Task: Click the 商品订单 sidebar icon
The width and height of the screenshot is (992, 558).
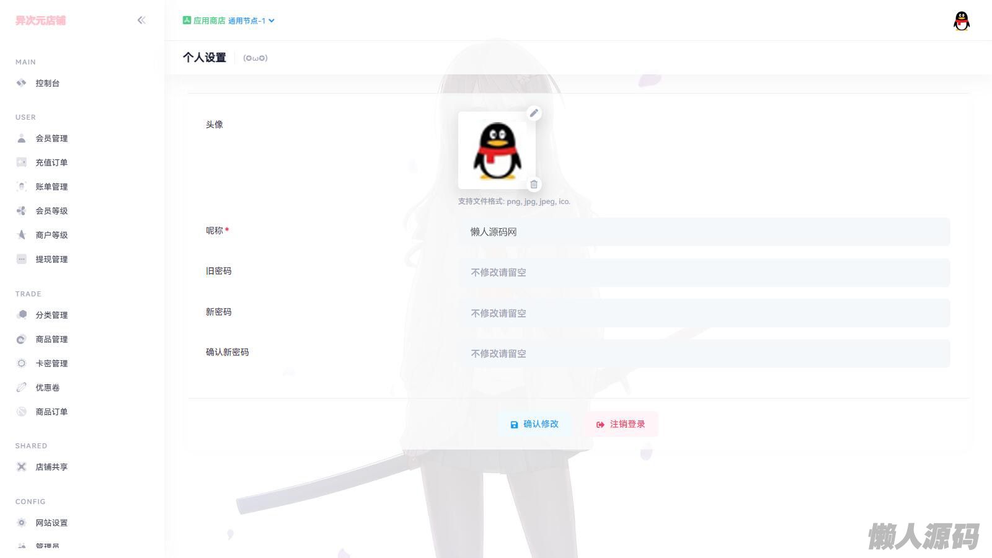Action: coord(22,412)
